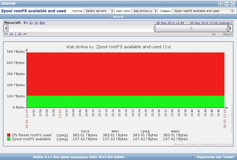Image resolution: width=237 pixels, height=160 pixels.
Task: Open the График selection dropdown
Action: [x=203, y=11]
